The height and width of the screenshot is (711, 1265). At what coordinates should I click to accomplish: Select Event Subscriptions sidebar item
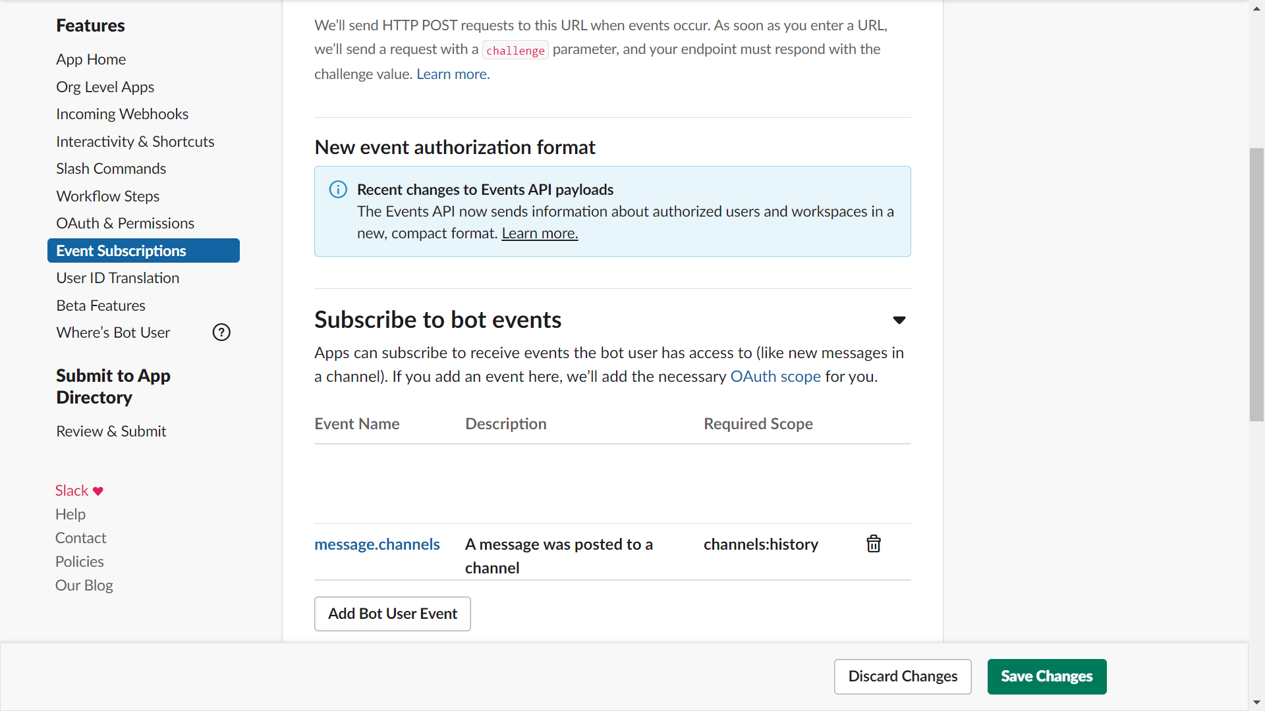click(x=144, y=251)
